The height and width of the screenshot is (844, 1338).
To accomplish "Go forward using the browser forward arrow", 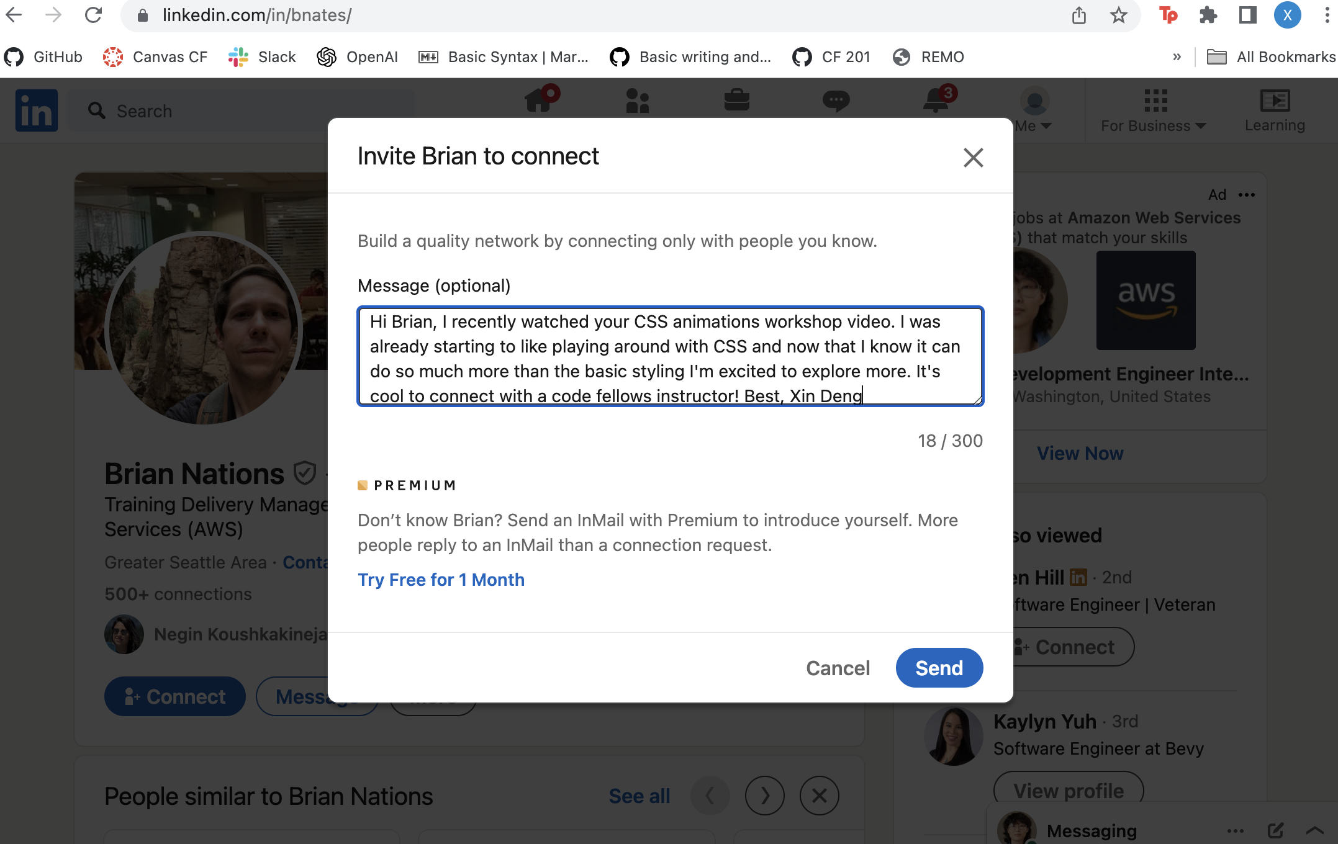I will click(x=53, y=15).
